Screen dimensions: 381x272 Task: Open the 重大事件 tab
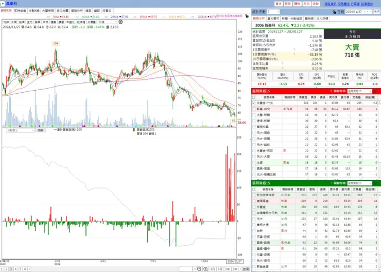tap(273, 19)
